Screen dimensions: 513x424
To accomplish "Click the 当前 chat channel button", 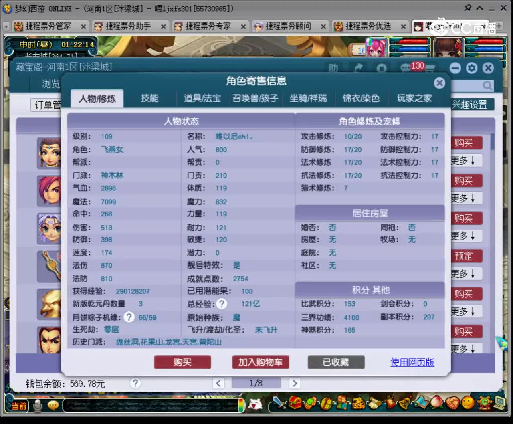I will 18,406.
